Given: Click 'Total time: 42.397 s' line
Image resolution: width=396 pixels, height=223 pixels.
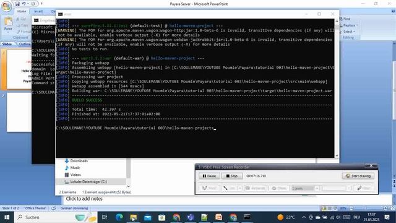Looking at the screenshot, I should [x=97, y=110].
